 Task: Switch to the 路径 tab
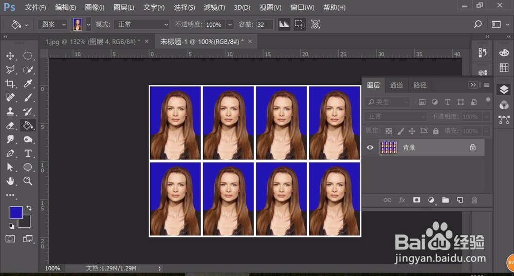tap(420, 85)
